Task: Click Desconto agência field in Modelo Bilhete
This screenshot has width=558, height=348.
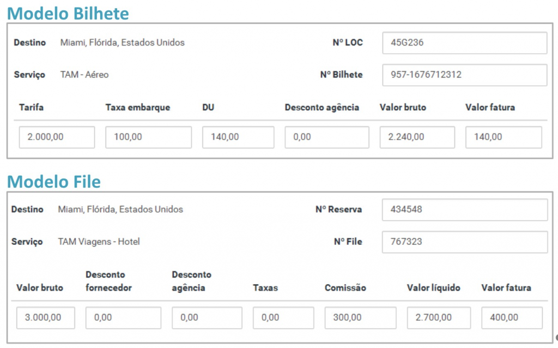Action: tap(327, 137)
